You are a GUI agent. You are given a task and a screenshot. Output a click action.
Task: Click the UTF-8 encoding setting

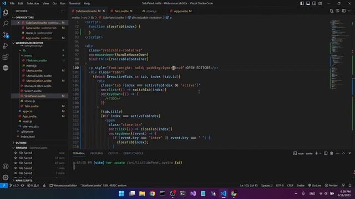[x=280, y=186]
